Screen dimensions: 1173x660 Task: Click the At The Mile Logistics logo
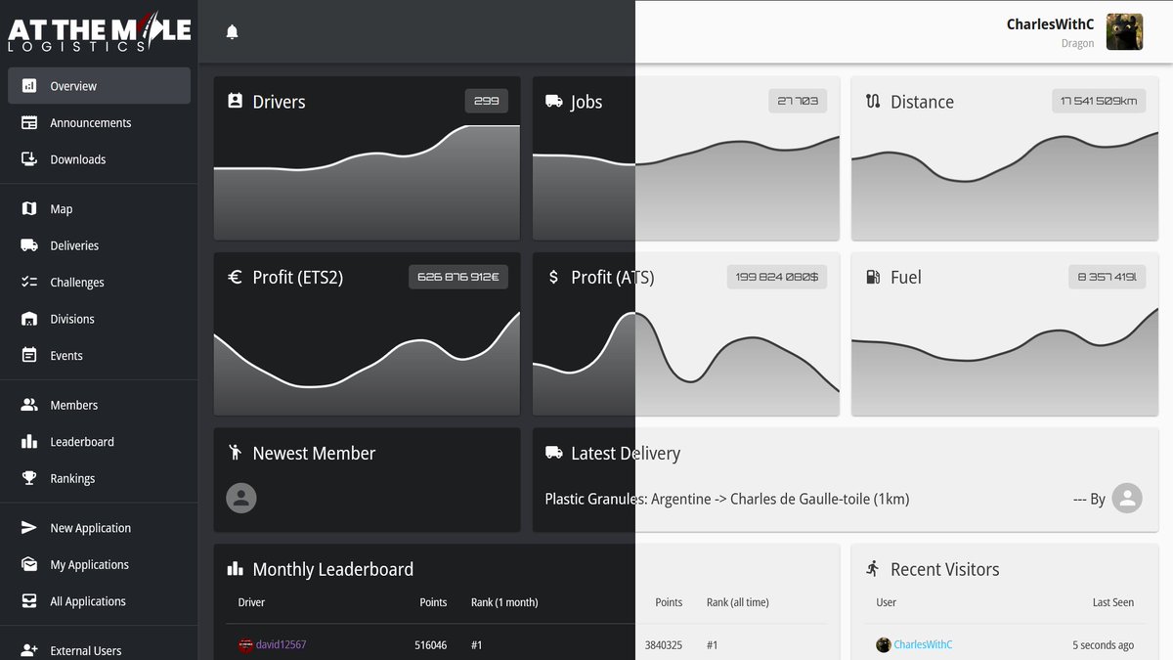[99, 32]
